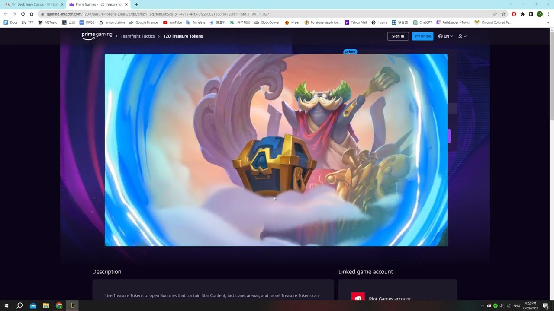
Task: Expand the bookmarks overflow chevron
Action: click(x=548, y=22)
